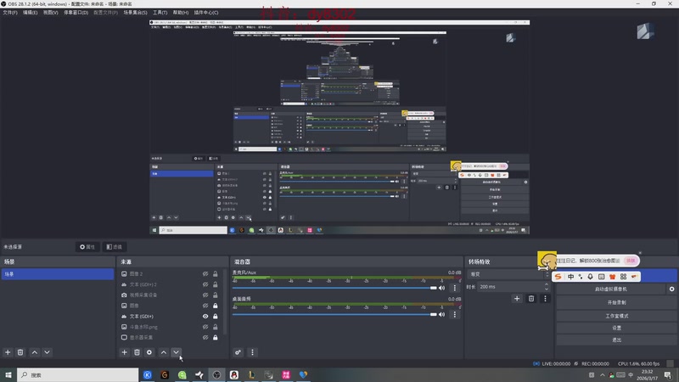This screenshot has width=679, height=382.
Task: Show the 文本 (GDI+) 2 source
Action: [x=205, y=284]
